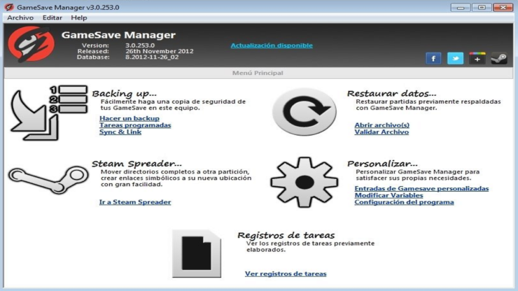Open the Google Plus icon

[x=477, y=59]
